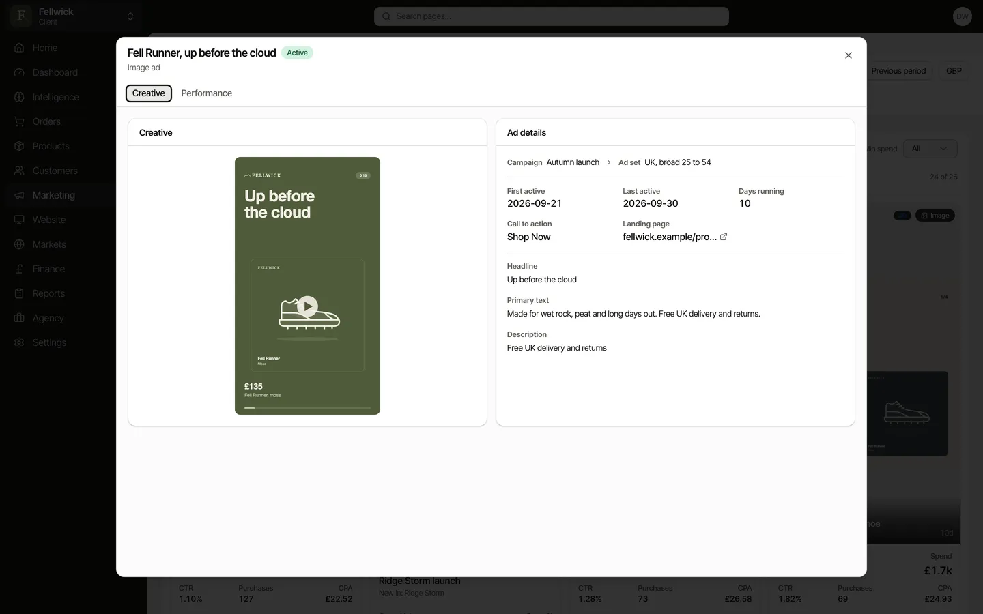
Task: Click the Up before the cloud headline text
Action: tap(542, 280)
